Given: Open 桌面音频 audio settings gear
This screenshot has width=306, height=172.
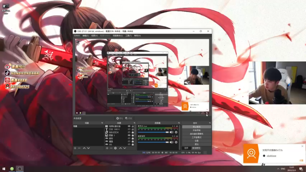Looking at the screenshot, I should (176, 142).
